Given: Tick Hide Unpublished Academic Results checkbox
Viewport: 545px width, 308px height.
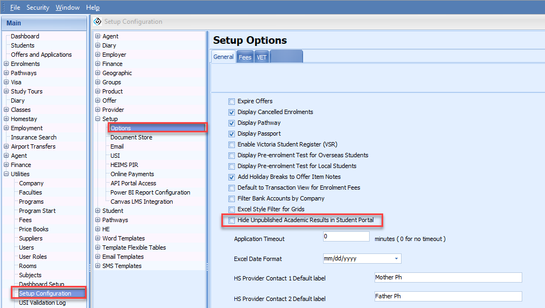Looking at the screenshot, I should coord(232,220).
